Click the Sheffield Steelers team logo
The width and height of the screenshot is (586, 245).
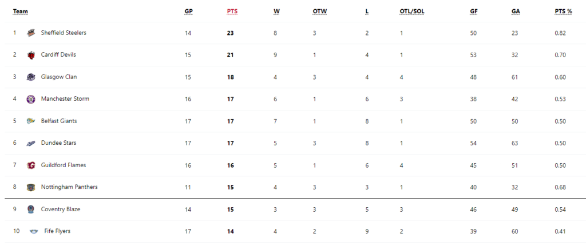(x=31, y=33)
